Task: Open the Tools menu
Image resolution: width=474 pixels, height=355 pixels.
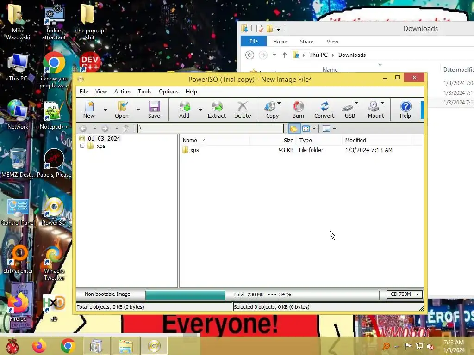Action: pyautogui.click(x=144, y=92)
